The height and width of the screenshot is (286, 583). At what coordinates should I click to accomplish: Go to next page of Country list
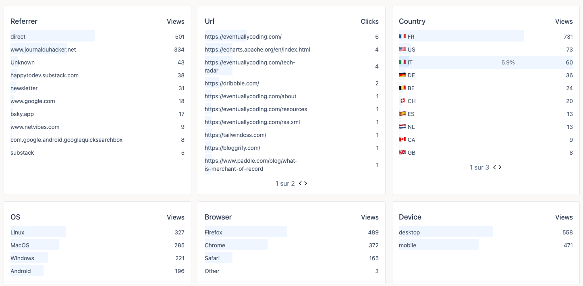pos(500,167)
